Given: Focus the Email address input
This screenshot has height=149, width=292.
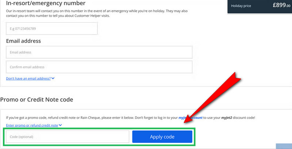Looking at the screenshot, I should click(99, 52).
